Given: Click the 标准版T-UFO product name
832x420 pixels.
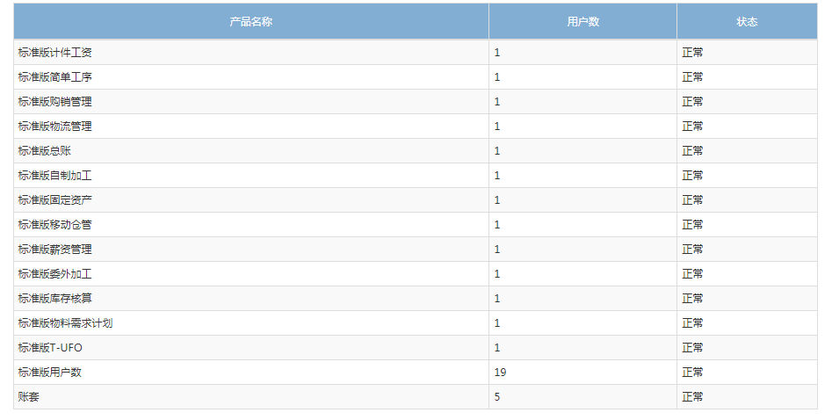Looking at the screenshot, I should (x=50, y=348).
